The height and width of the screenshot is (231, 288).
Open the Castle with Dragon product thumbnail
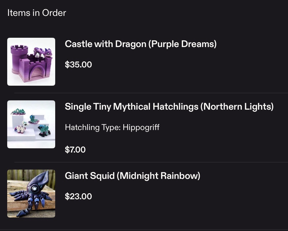pos(31,62)
